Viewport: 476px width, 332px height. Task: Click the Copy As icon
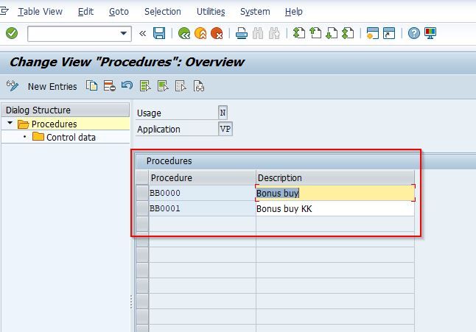pos(91,86)
